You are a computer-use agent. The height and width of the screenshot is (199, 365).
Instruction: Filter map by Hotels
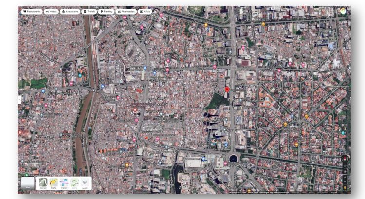tap(51, 11)
